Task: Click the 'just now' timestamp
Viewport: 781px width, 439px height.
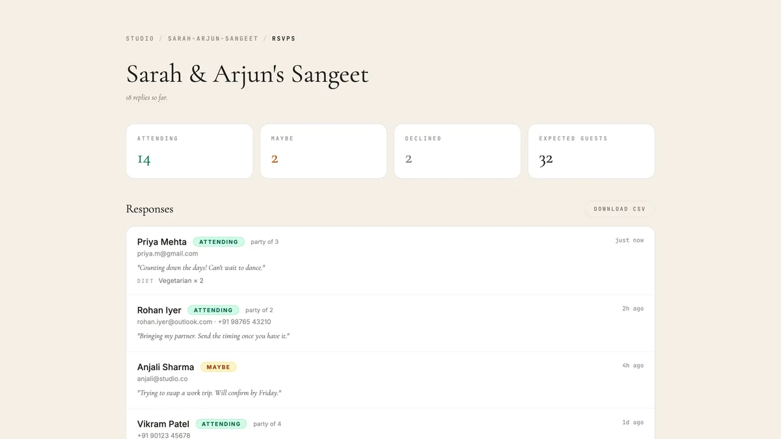Action: 629,241
